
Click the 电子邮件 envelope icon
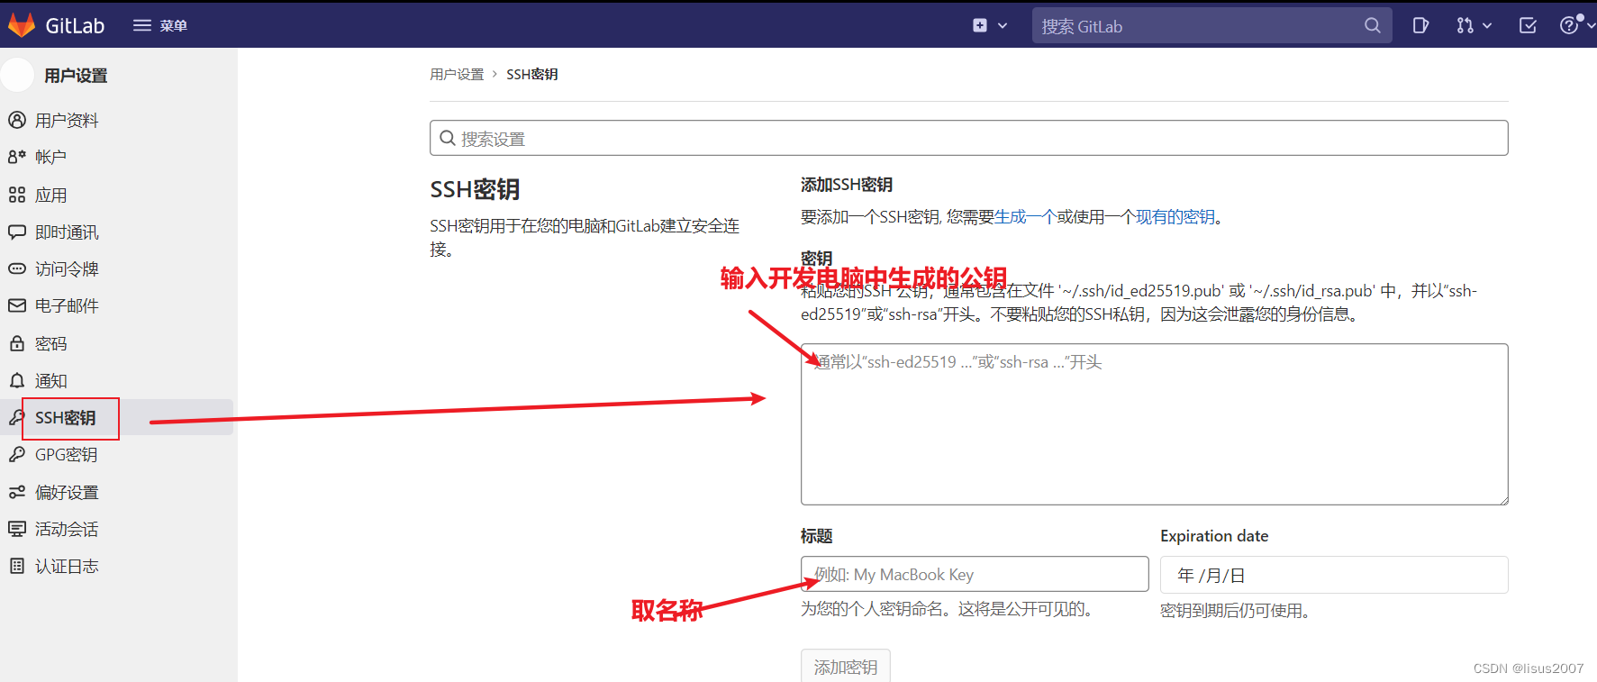17,305
